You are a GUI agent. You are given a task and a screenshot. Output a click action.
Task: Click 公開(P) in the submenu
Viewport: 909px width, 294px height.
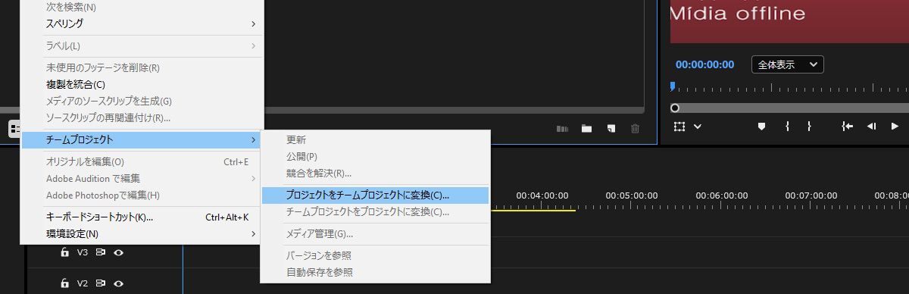point(375,157)
